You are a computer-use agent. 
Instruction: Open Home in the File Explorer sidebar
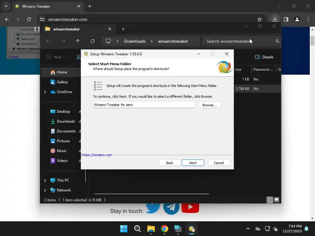[x=62, y=72]
